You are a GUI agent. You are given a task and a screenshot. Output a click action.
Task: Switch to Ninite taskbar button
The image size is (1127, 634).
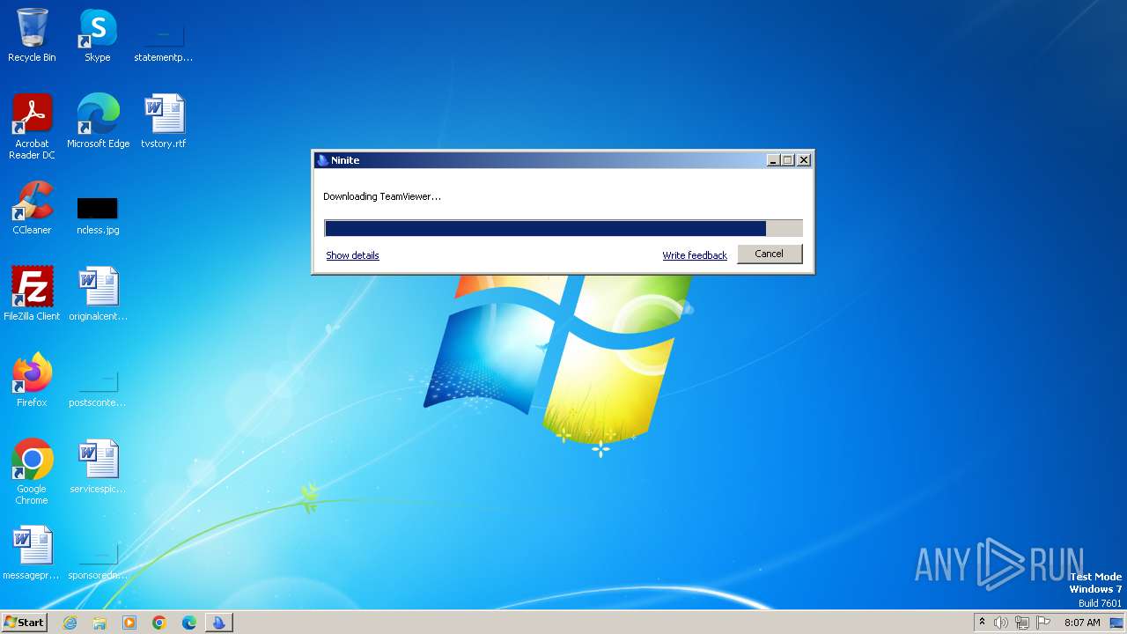(x=219, y=623)
